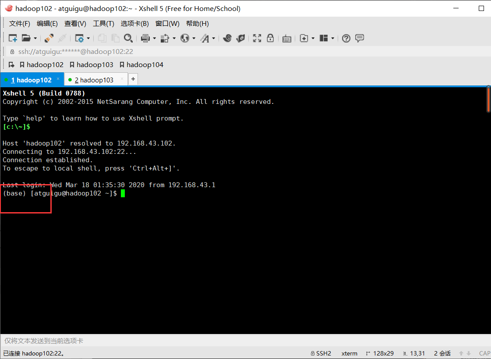Expand the Font dropdown arrow

click(214, 38)
